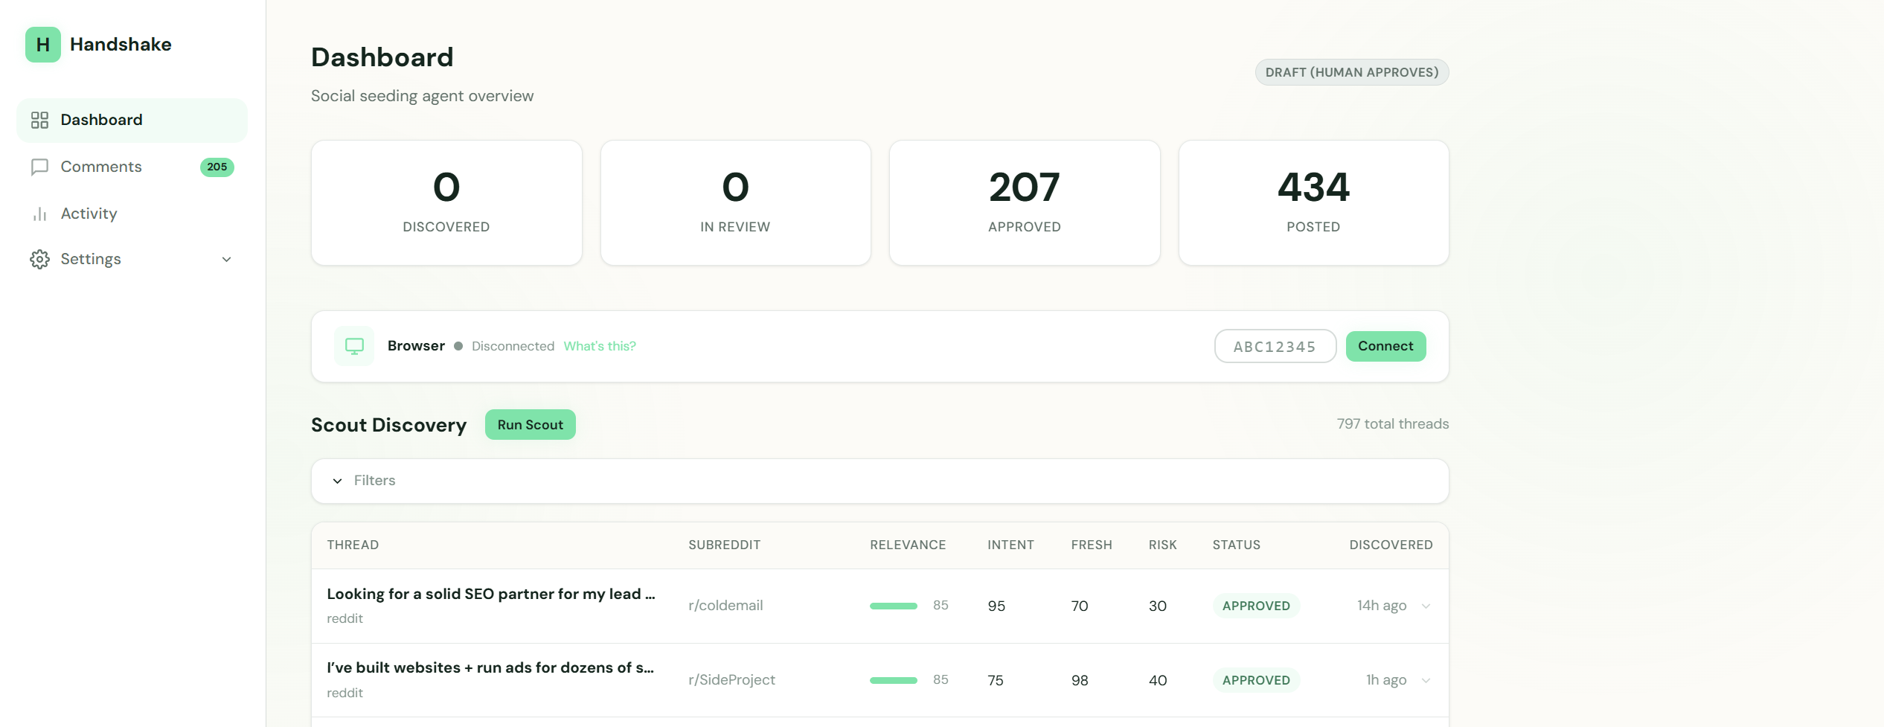The height and width of the screenshot is (727, 1884).
Task: Expand the Settings submenu chevron
Action: (226, 259)
